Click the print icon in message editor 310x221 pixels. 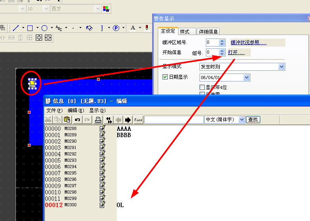coord(98,120)
